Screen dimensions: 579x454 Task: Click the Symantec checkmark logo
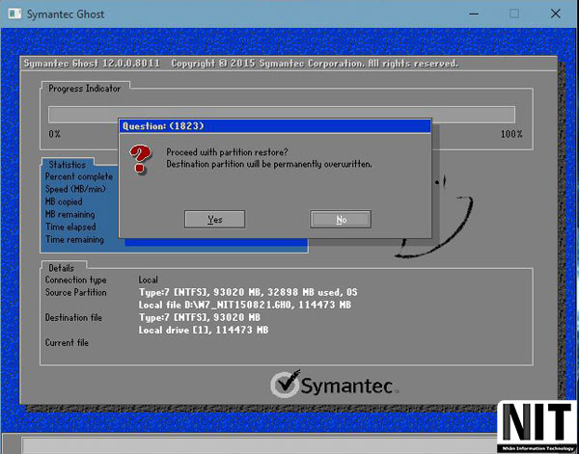(x=285, y=384)
